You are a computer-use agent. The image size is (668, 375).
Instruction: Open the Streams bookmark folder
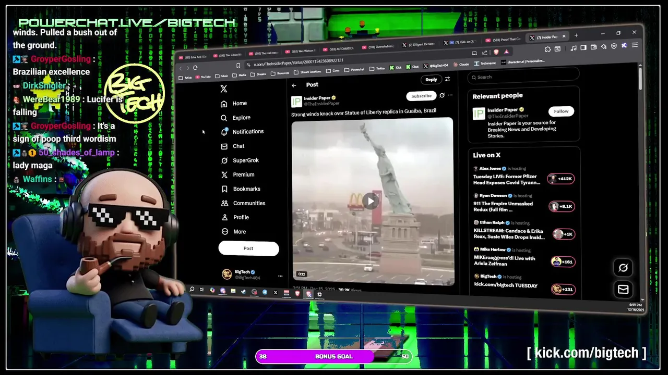258,74
